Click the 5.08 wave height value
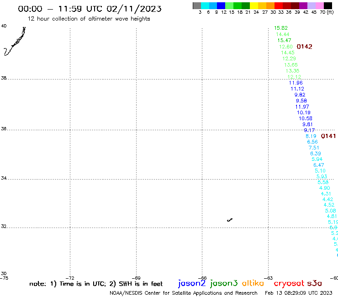Viewport: 338px width, 297px height. [x=330, y=211]
